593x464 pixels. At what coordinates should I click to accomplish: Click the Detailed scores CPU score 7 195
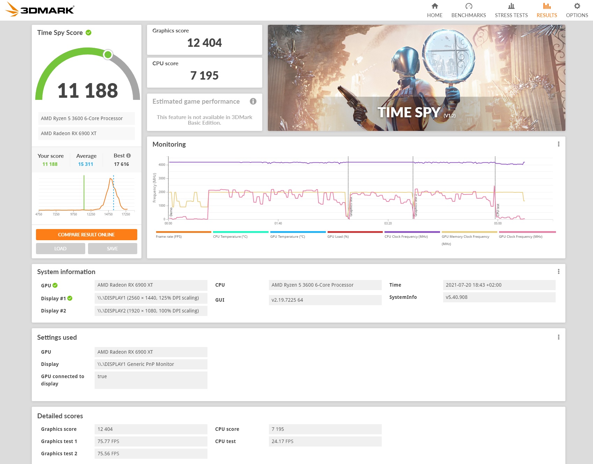click(325, 429)
